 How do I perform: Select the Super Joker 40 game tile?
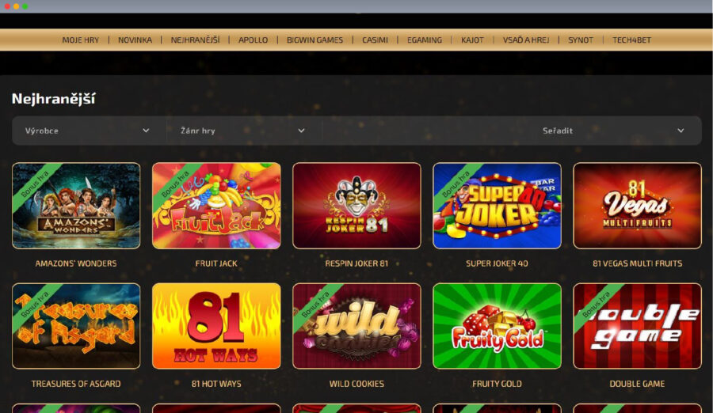click(x=497, y=206)
